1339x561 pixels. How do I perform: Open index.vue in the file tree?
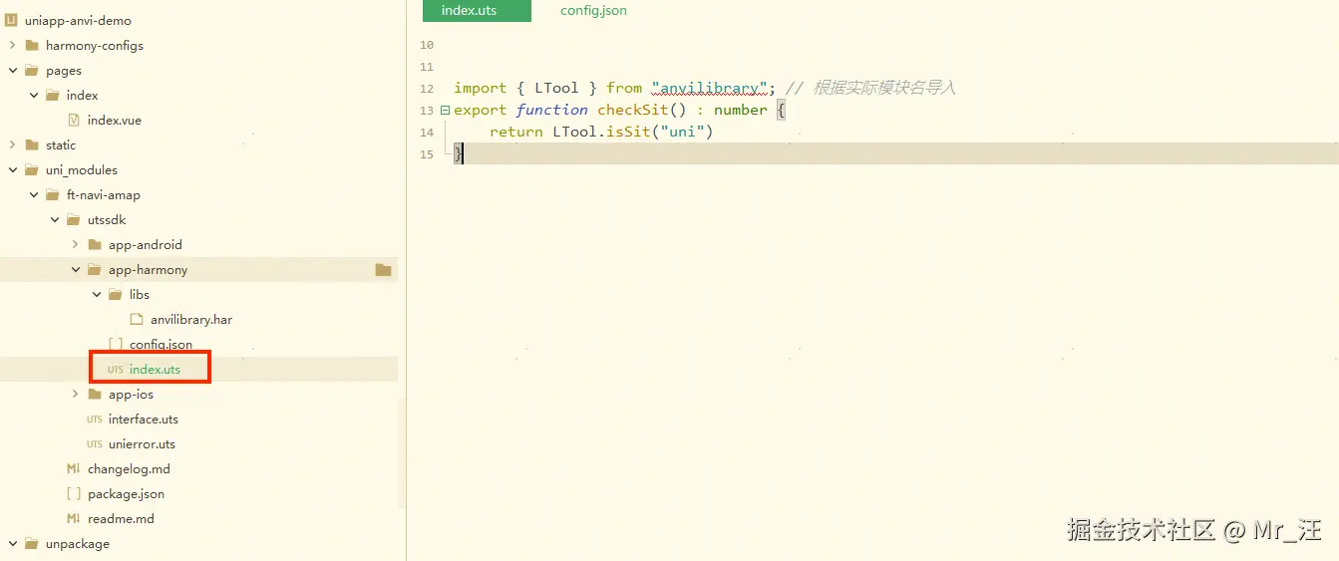(115, 120)
